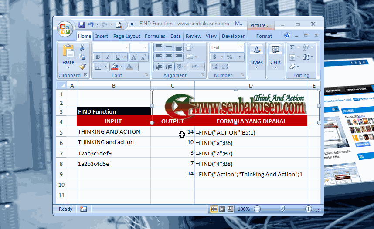The image size is (374, 229).
Task: Click the Sort & Filter icon
Action: 306,47
